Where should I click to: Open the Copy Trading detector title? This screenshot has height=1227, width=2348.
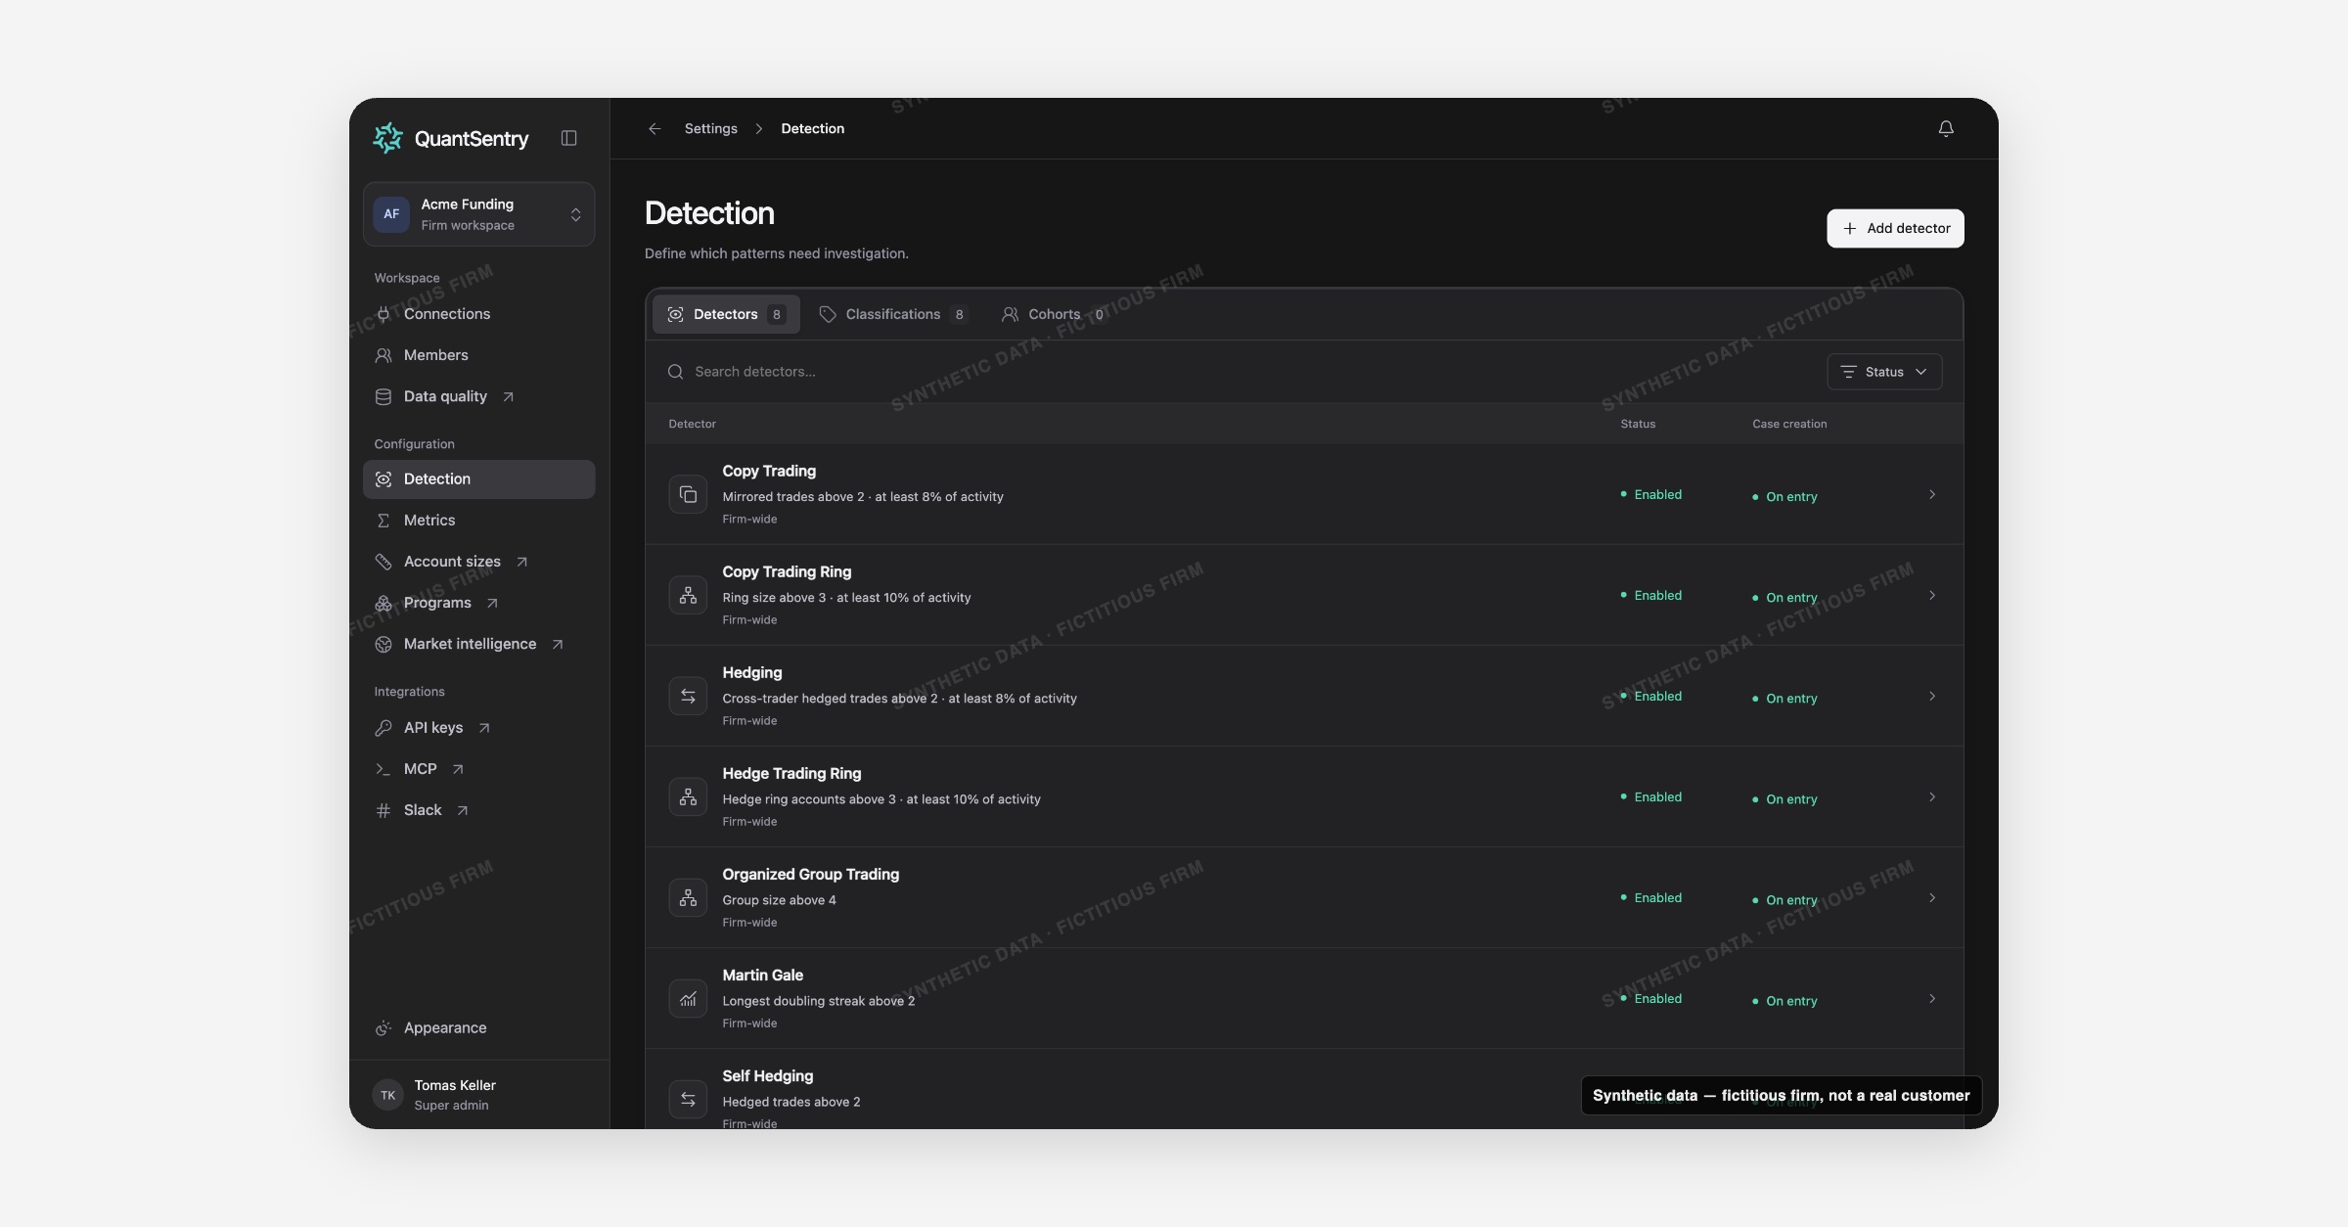pyautogui.click(x=769, y=472)
